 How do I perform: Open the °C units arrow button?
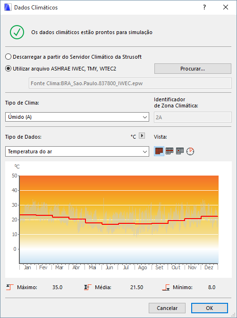[x=142, y=135]
